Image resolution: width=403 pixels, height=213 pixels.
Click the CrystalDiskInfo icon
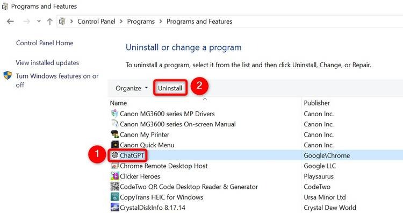(114, 207)
